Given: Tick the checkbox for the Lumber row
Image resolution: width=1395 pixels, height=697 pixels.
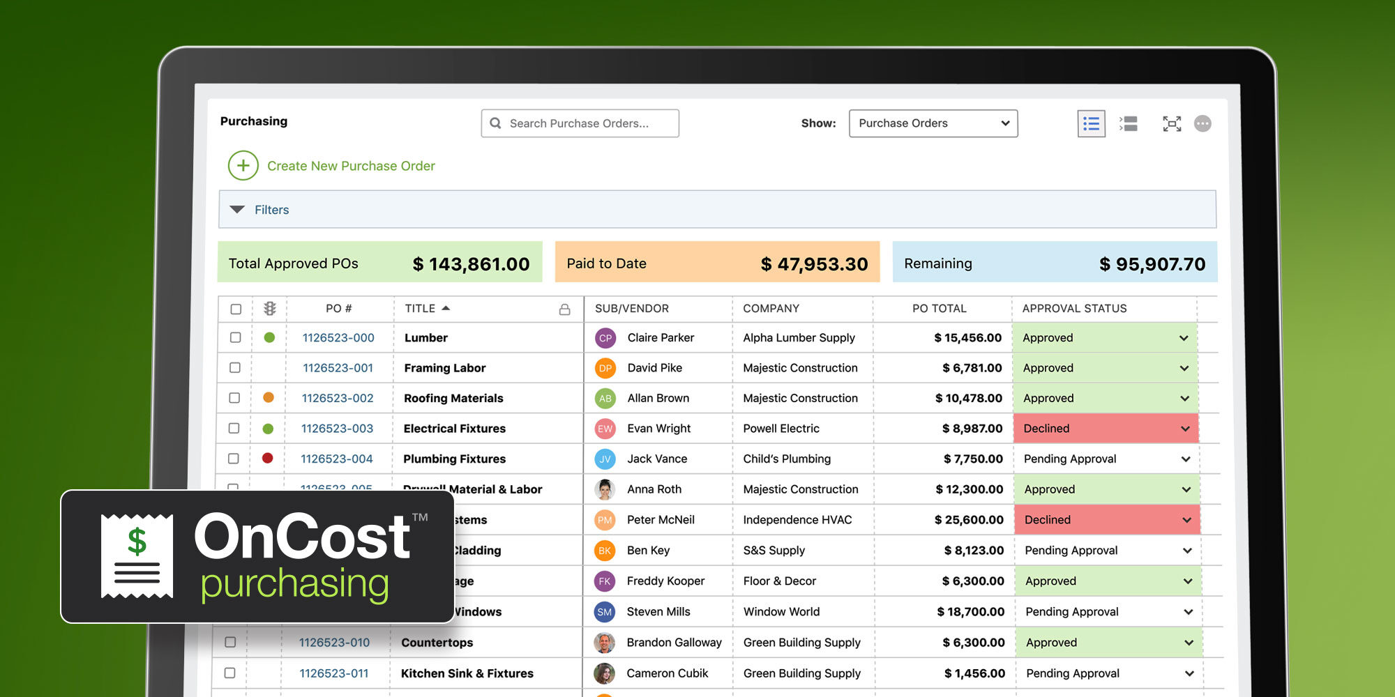Looking at the screenshot, I should click(235, 337).
